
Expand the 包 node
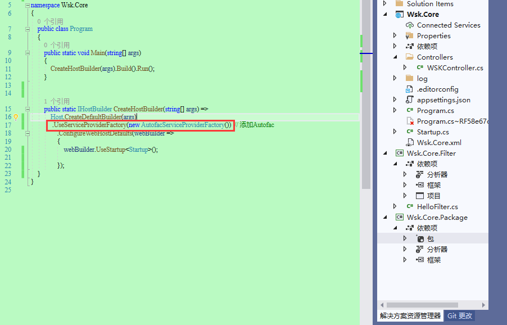click(405, 238)
